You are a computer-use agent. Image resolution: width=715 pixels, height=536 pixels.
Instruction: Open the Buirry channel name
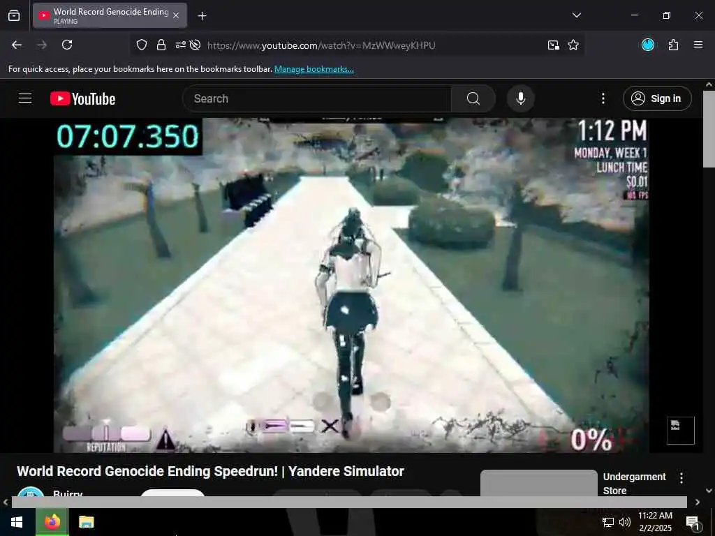pos(68,493)
